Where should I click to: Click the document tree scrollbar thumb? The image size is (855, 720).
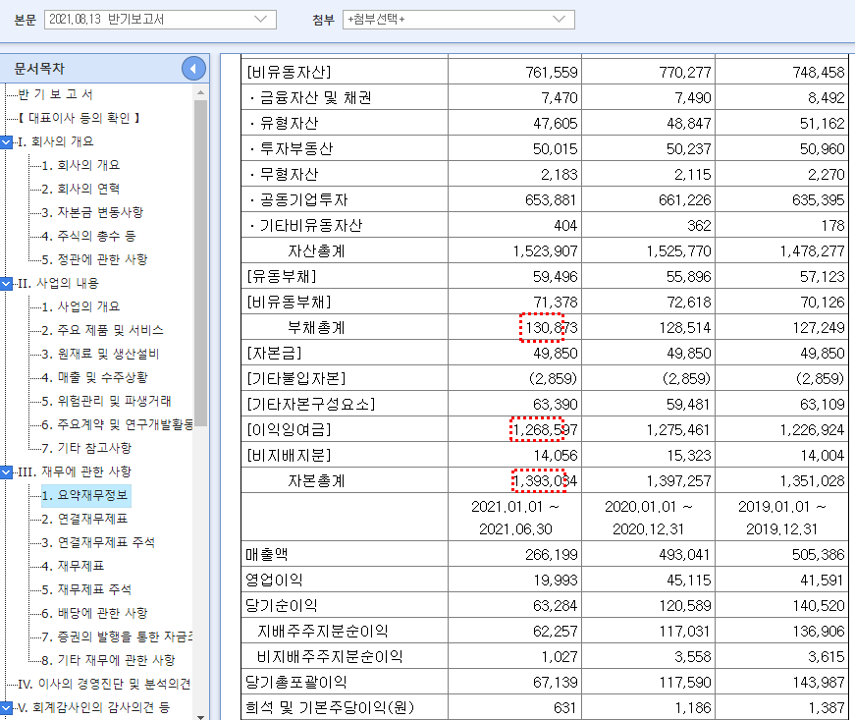200,263
